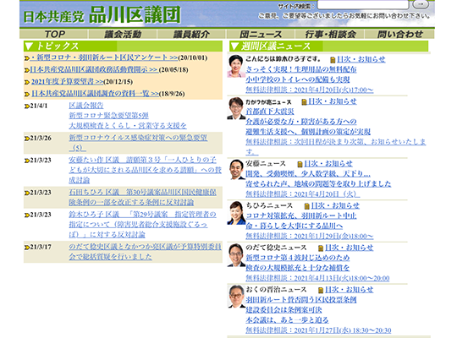Click ちひろ portrait photo

(x=236, y=213)
